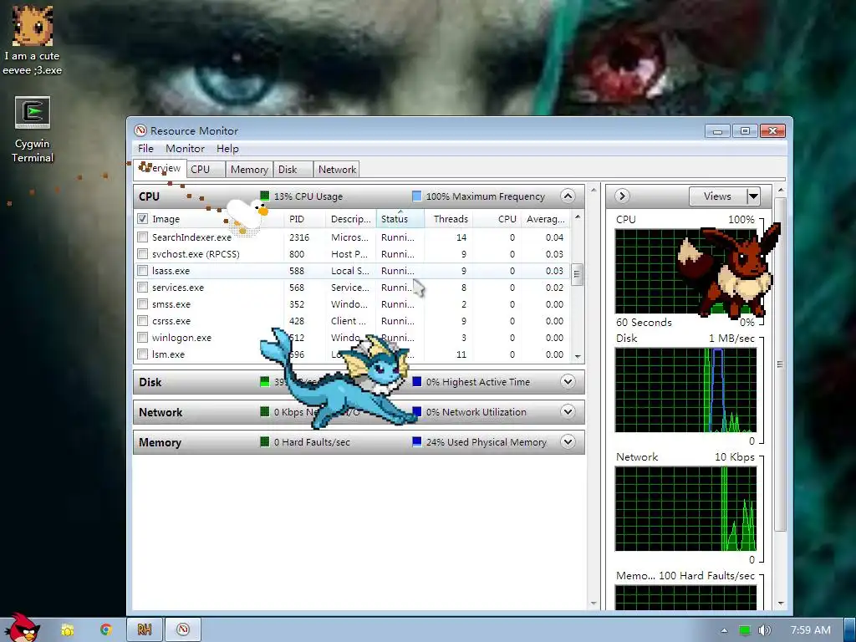Click the green Hard Faults indicator square

(265, 441)
